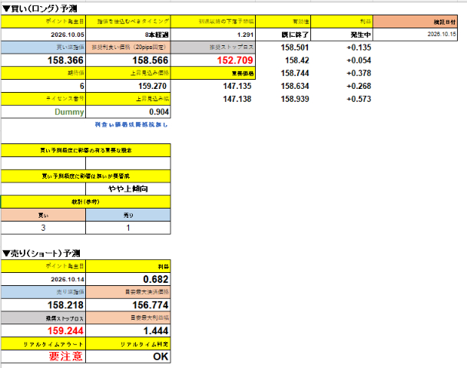This screenshot has width=467, height=368.
Task: Click the value 1.291 cell
Action: pyautogui.click(x=213, y=34)
